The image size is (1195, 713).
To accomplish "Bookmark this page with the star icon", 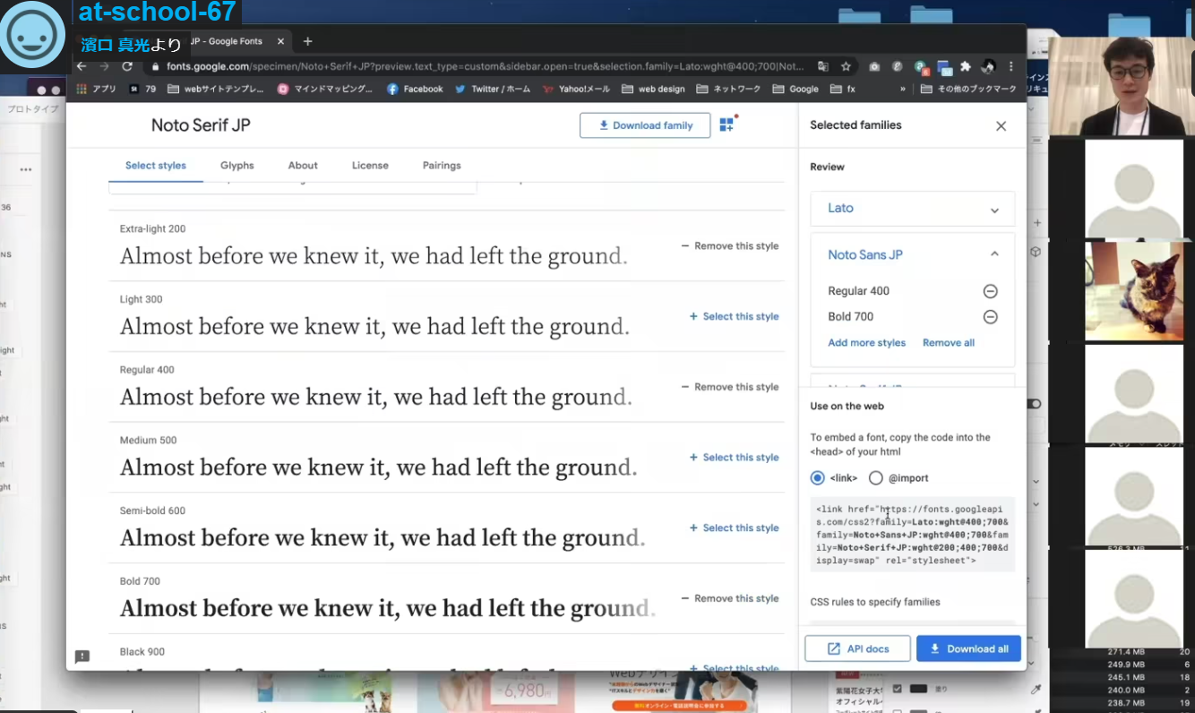I will [x=846, y=66].
